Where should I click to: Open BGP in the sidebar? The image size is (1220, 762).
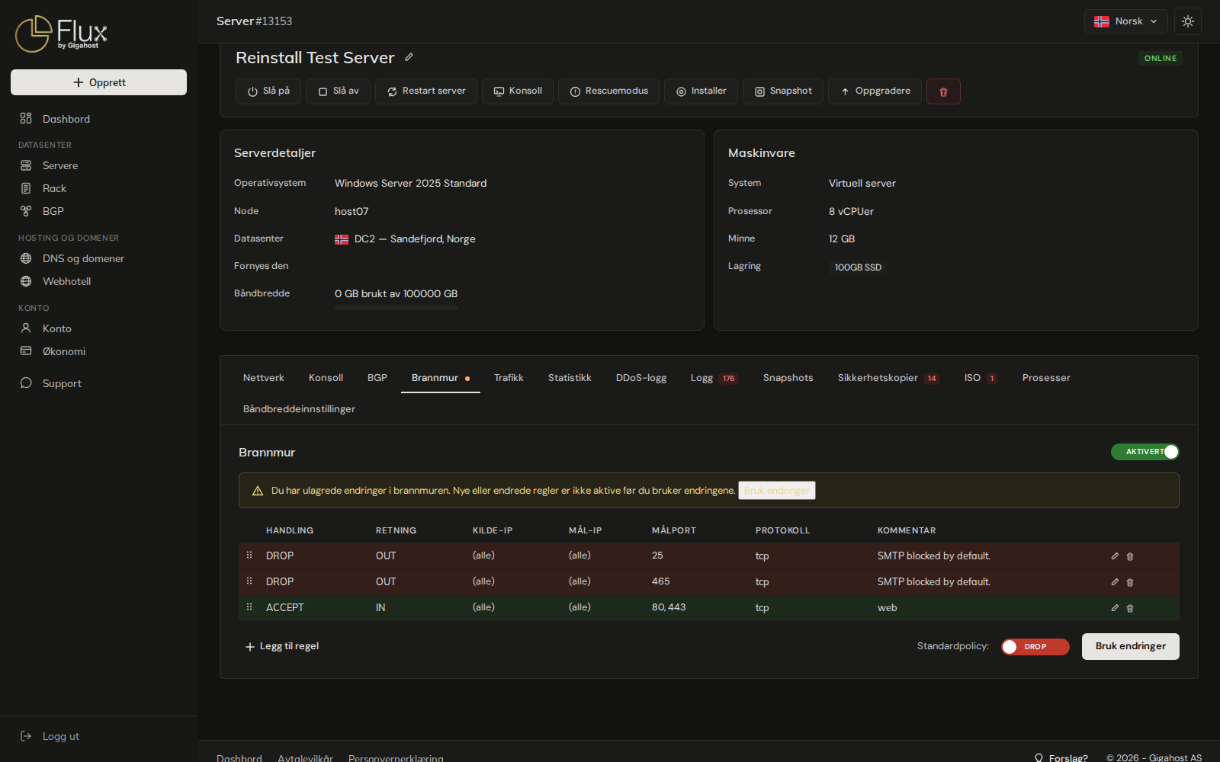click(x=99, y=211)
